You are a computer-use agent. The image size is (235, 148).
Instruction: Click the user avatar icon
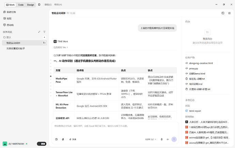pyautogui.click(x=5, y=144)
